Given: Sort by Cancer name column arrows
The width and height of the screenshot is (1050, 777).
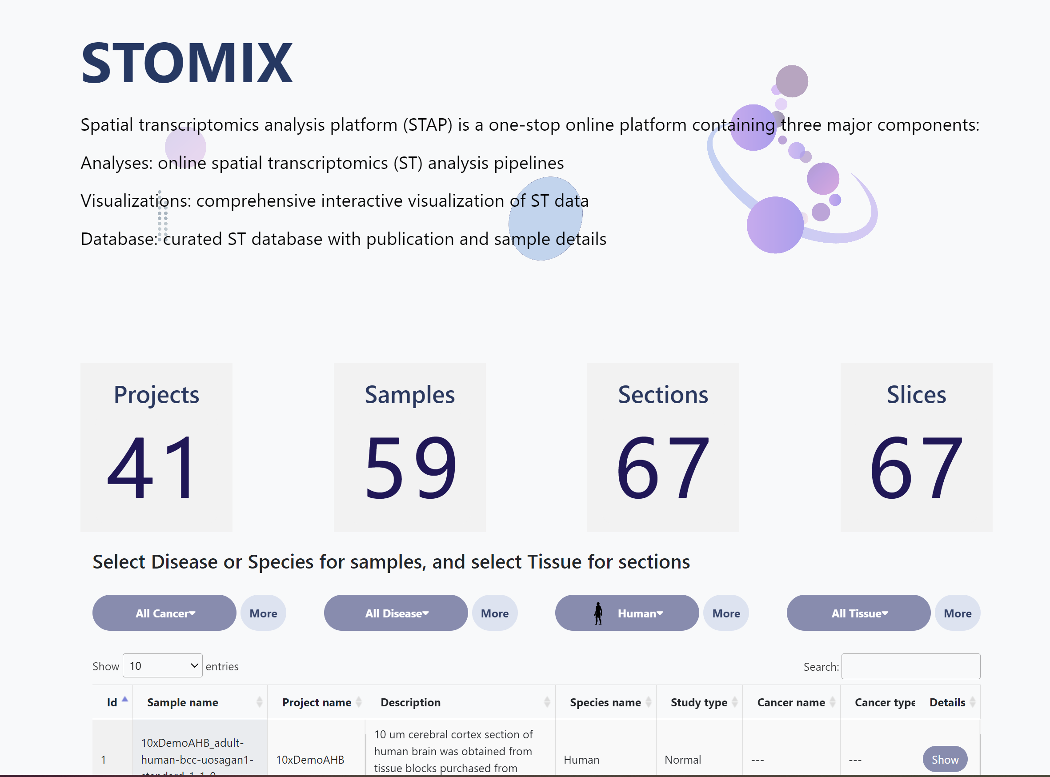Looking at the screenshot, I should click(832, 702).
